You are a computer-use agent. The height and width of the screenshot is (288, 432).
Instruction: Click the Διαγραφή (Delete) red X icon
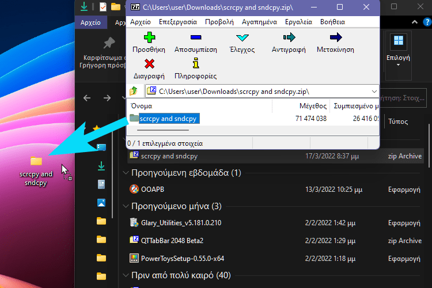point(149,64)
